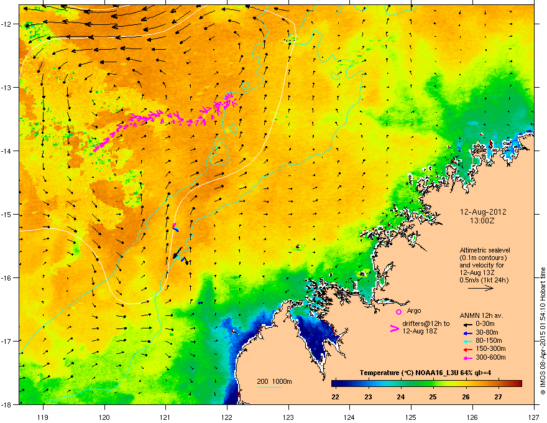Click the '13:00Z' time label
Viewport: 547px width, 423px height.
coord(482,221)
